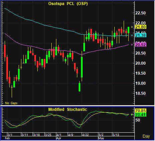This screenshot has height=141, width=155.
Task: Click the 22.50 price axis label
Action: (x=140, y=13)
